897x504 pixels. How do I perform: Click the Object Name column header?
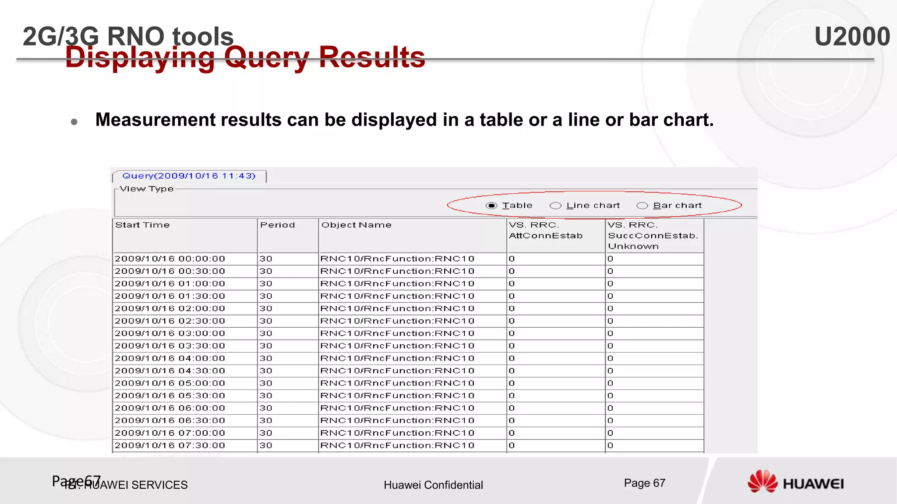(412, 235)
